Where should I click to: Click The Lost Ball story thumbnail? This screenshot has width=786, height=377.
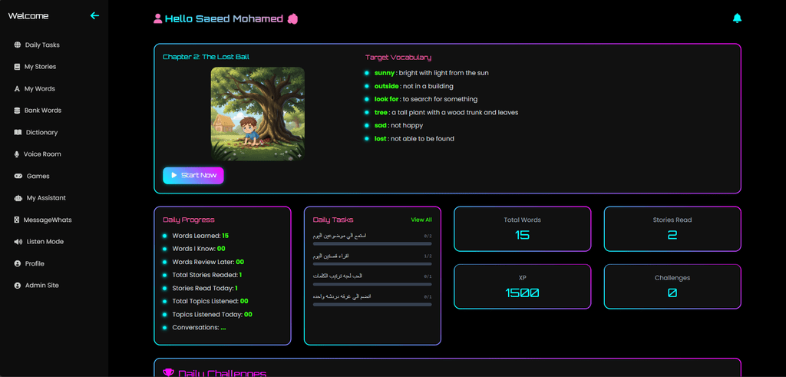click(257, 114)
